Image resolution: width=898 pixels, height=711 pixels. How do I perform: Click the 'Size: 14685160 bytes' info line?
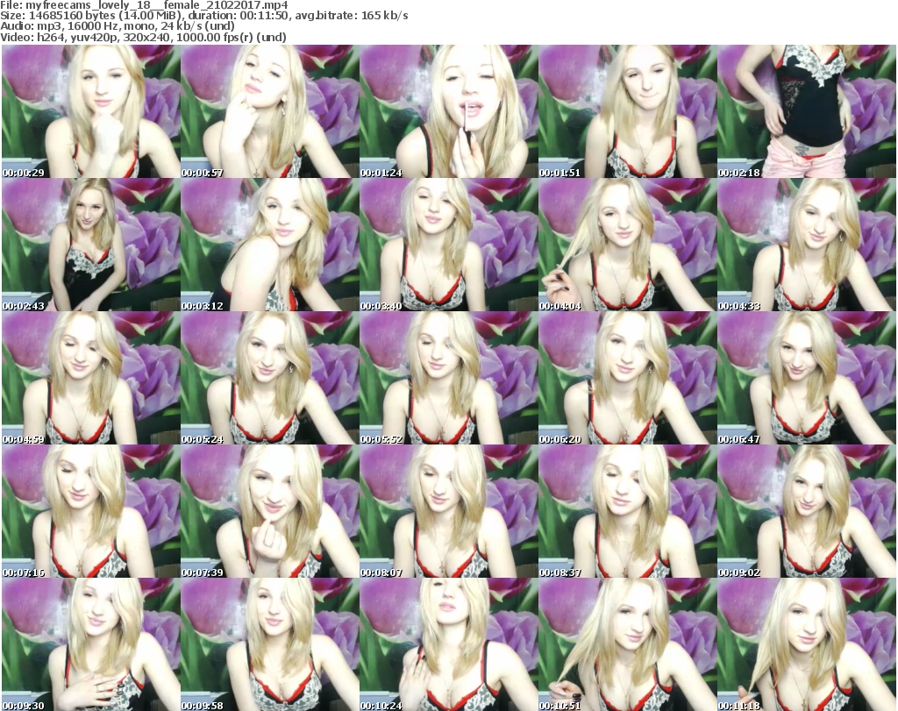pos(203,16)
